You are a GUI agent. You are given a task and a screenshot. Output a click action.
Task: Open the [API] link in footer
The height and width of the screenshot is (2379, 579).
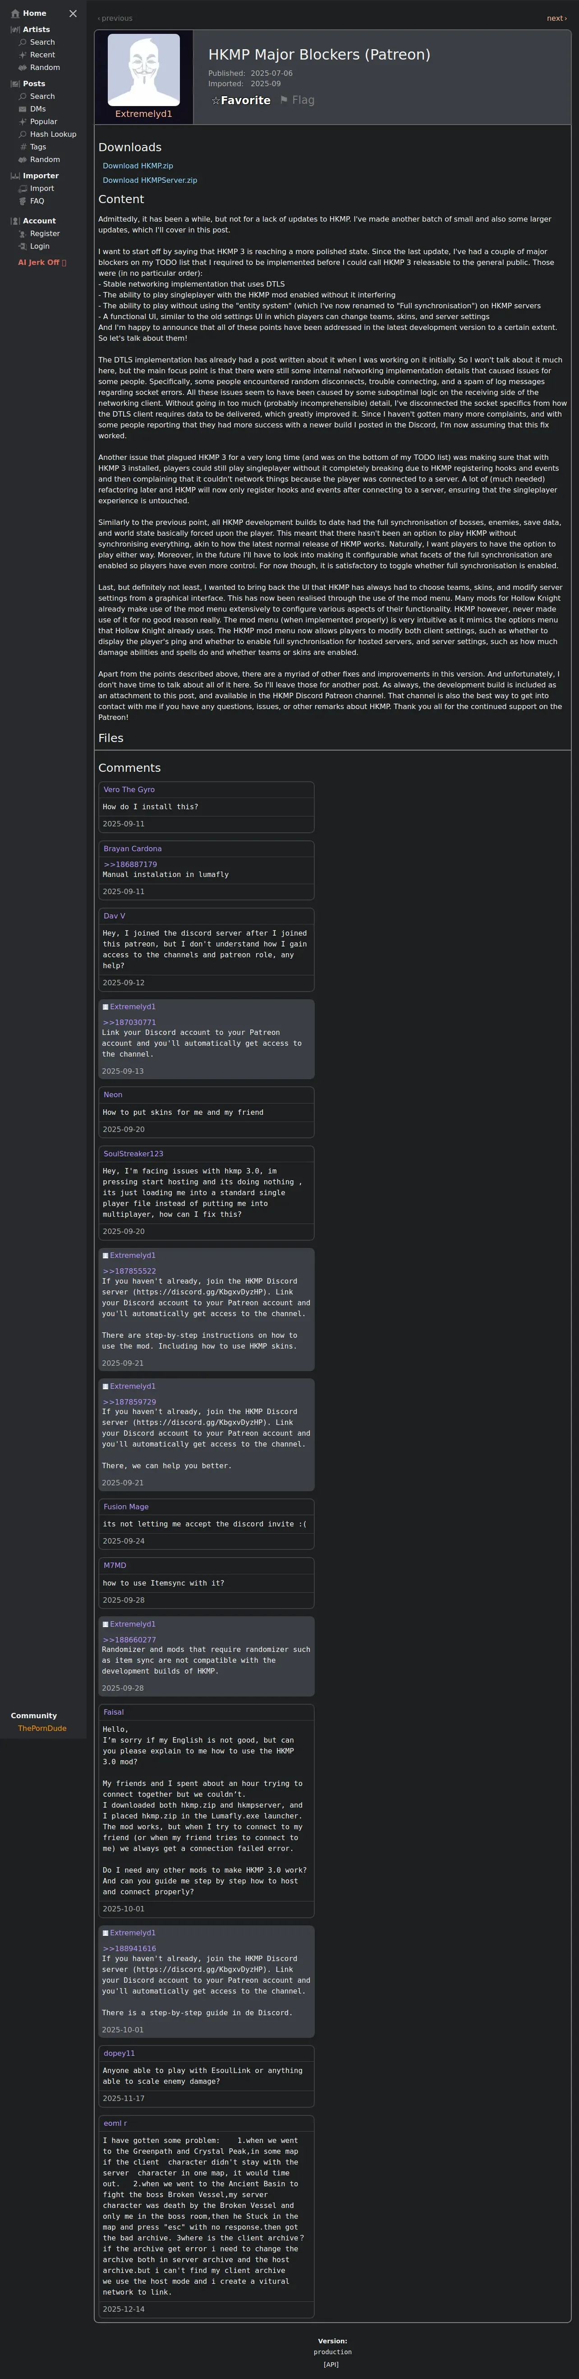pyautogui.click(x=331, y=2364)
